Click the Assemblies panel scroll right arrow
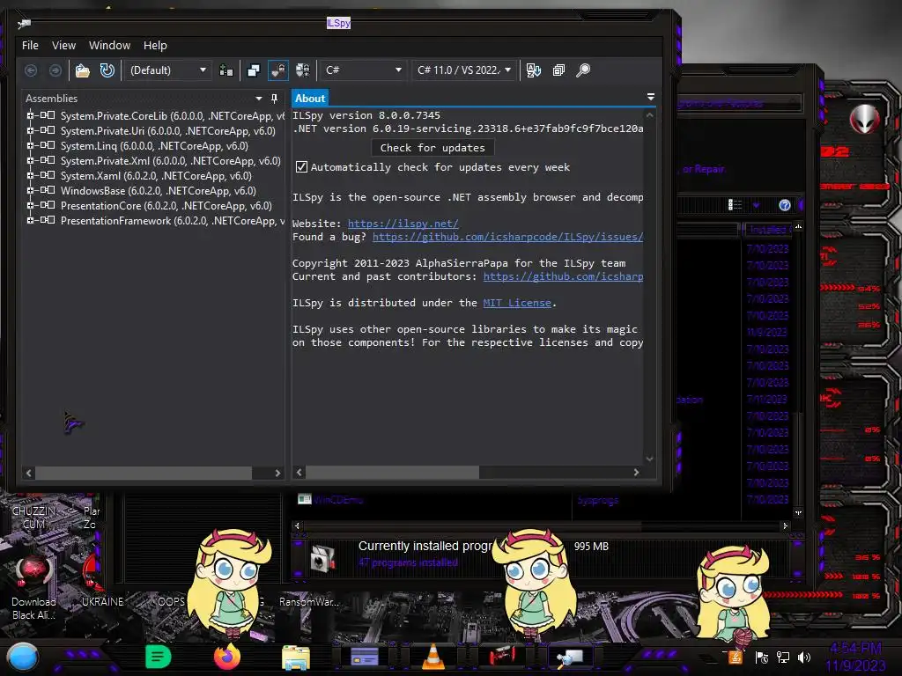 (x=277, y=473)
